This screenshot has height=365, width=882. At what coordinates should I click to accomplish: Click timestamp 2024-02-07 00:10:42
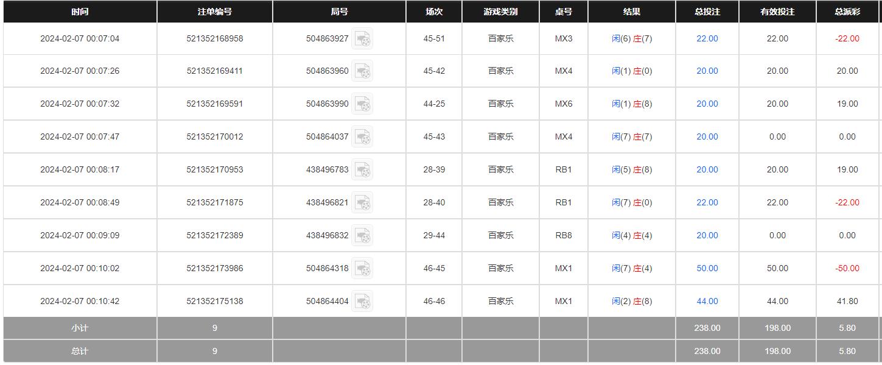click(80, 301)
